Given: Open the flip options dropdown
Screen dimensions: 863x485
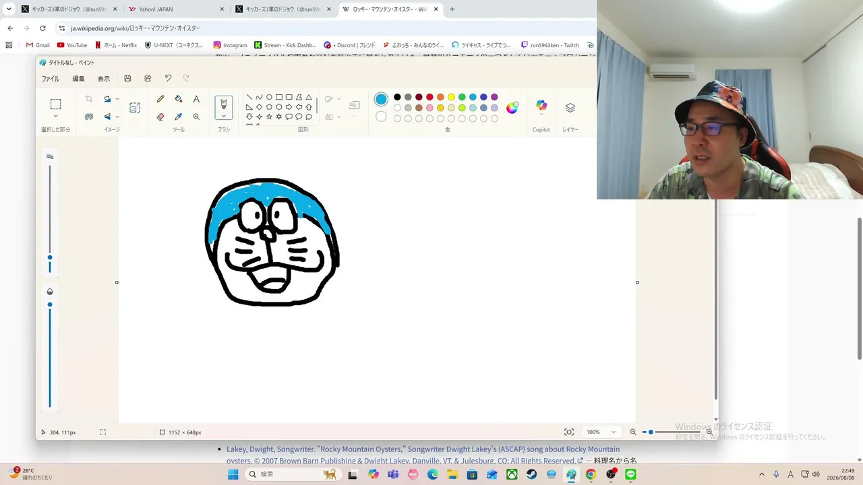Looking at the screenshot, I should 117,117.
